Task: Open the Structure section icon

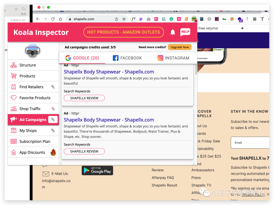Action: pyautogui.click(x=14, y=65)
